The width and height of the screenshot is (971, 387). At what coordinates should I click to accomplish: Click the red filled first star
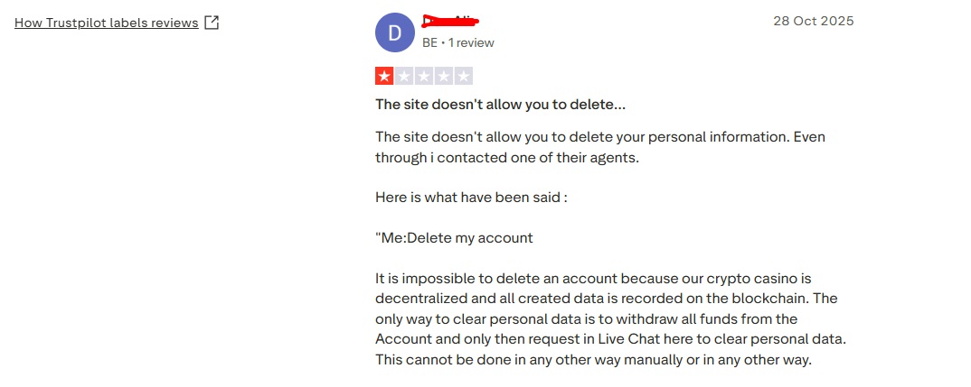384,77
